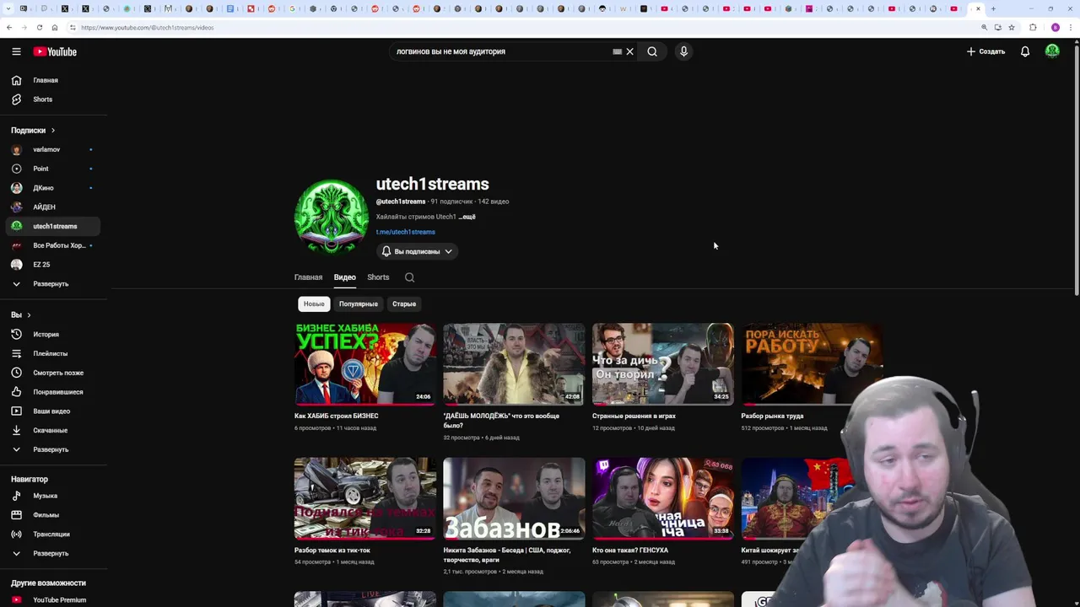The width and height of the screenshot is (1080, 607).
Task: Clear the search query with X
Action: [x=629, y=51]
